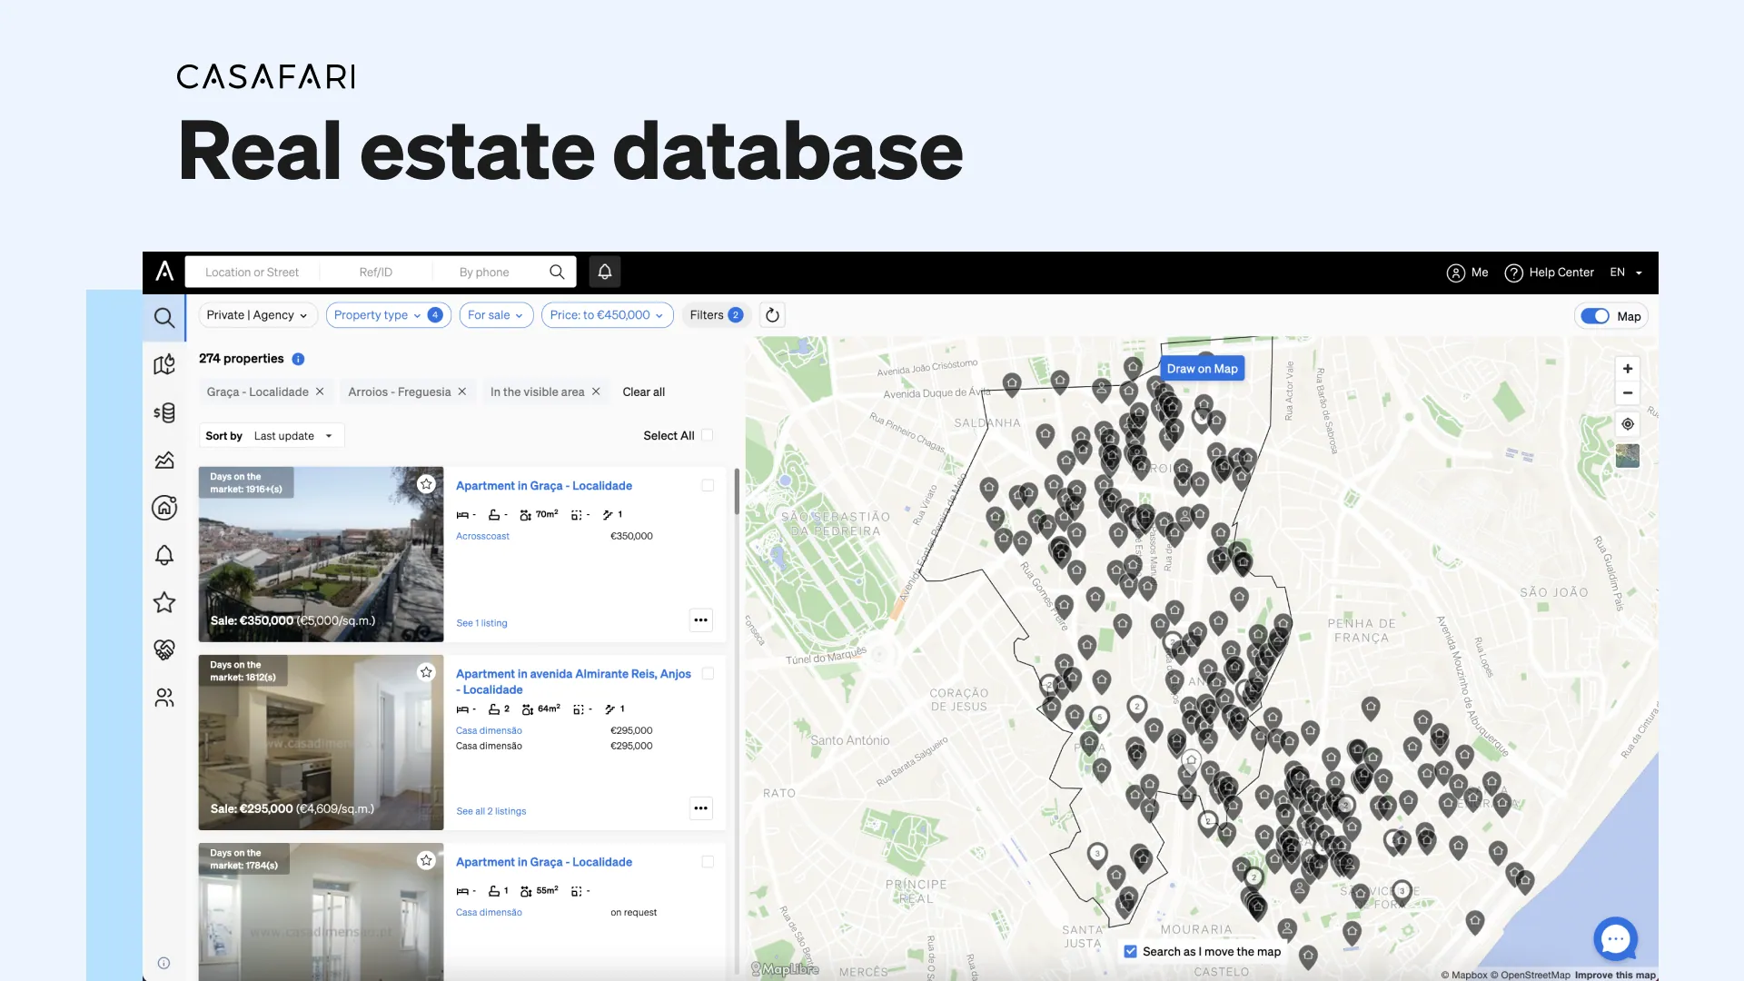This screenshot has width=1744, height=981.
Task: Expand the Property type filter
Action: click(388, 315)
